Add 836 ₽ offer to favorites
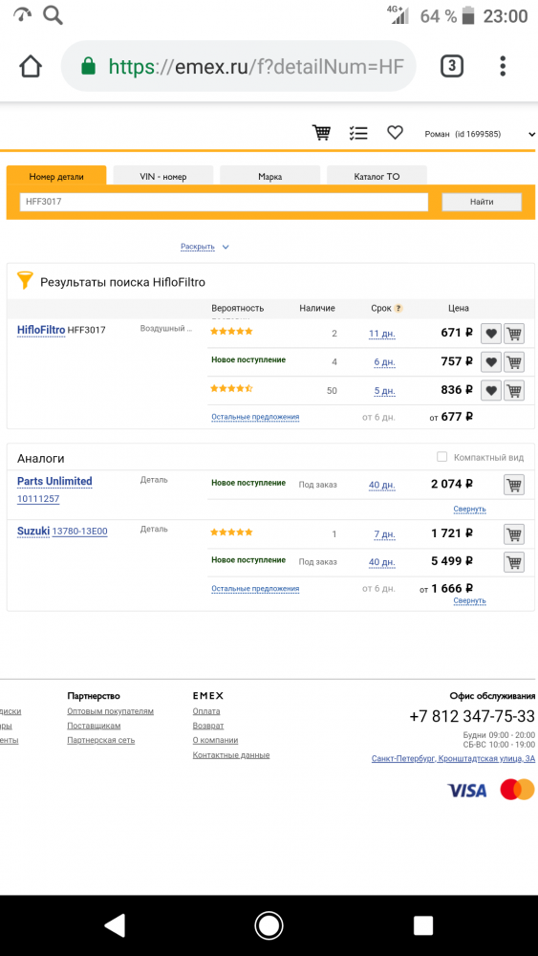The height and width of the screenshot is (956, 538). 491,390
